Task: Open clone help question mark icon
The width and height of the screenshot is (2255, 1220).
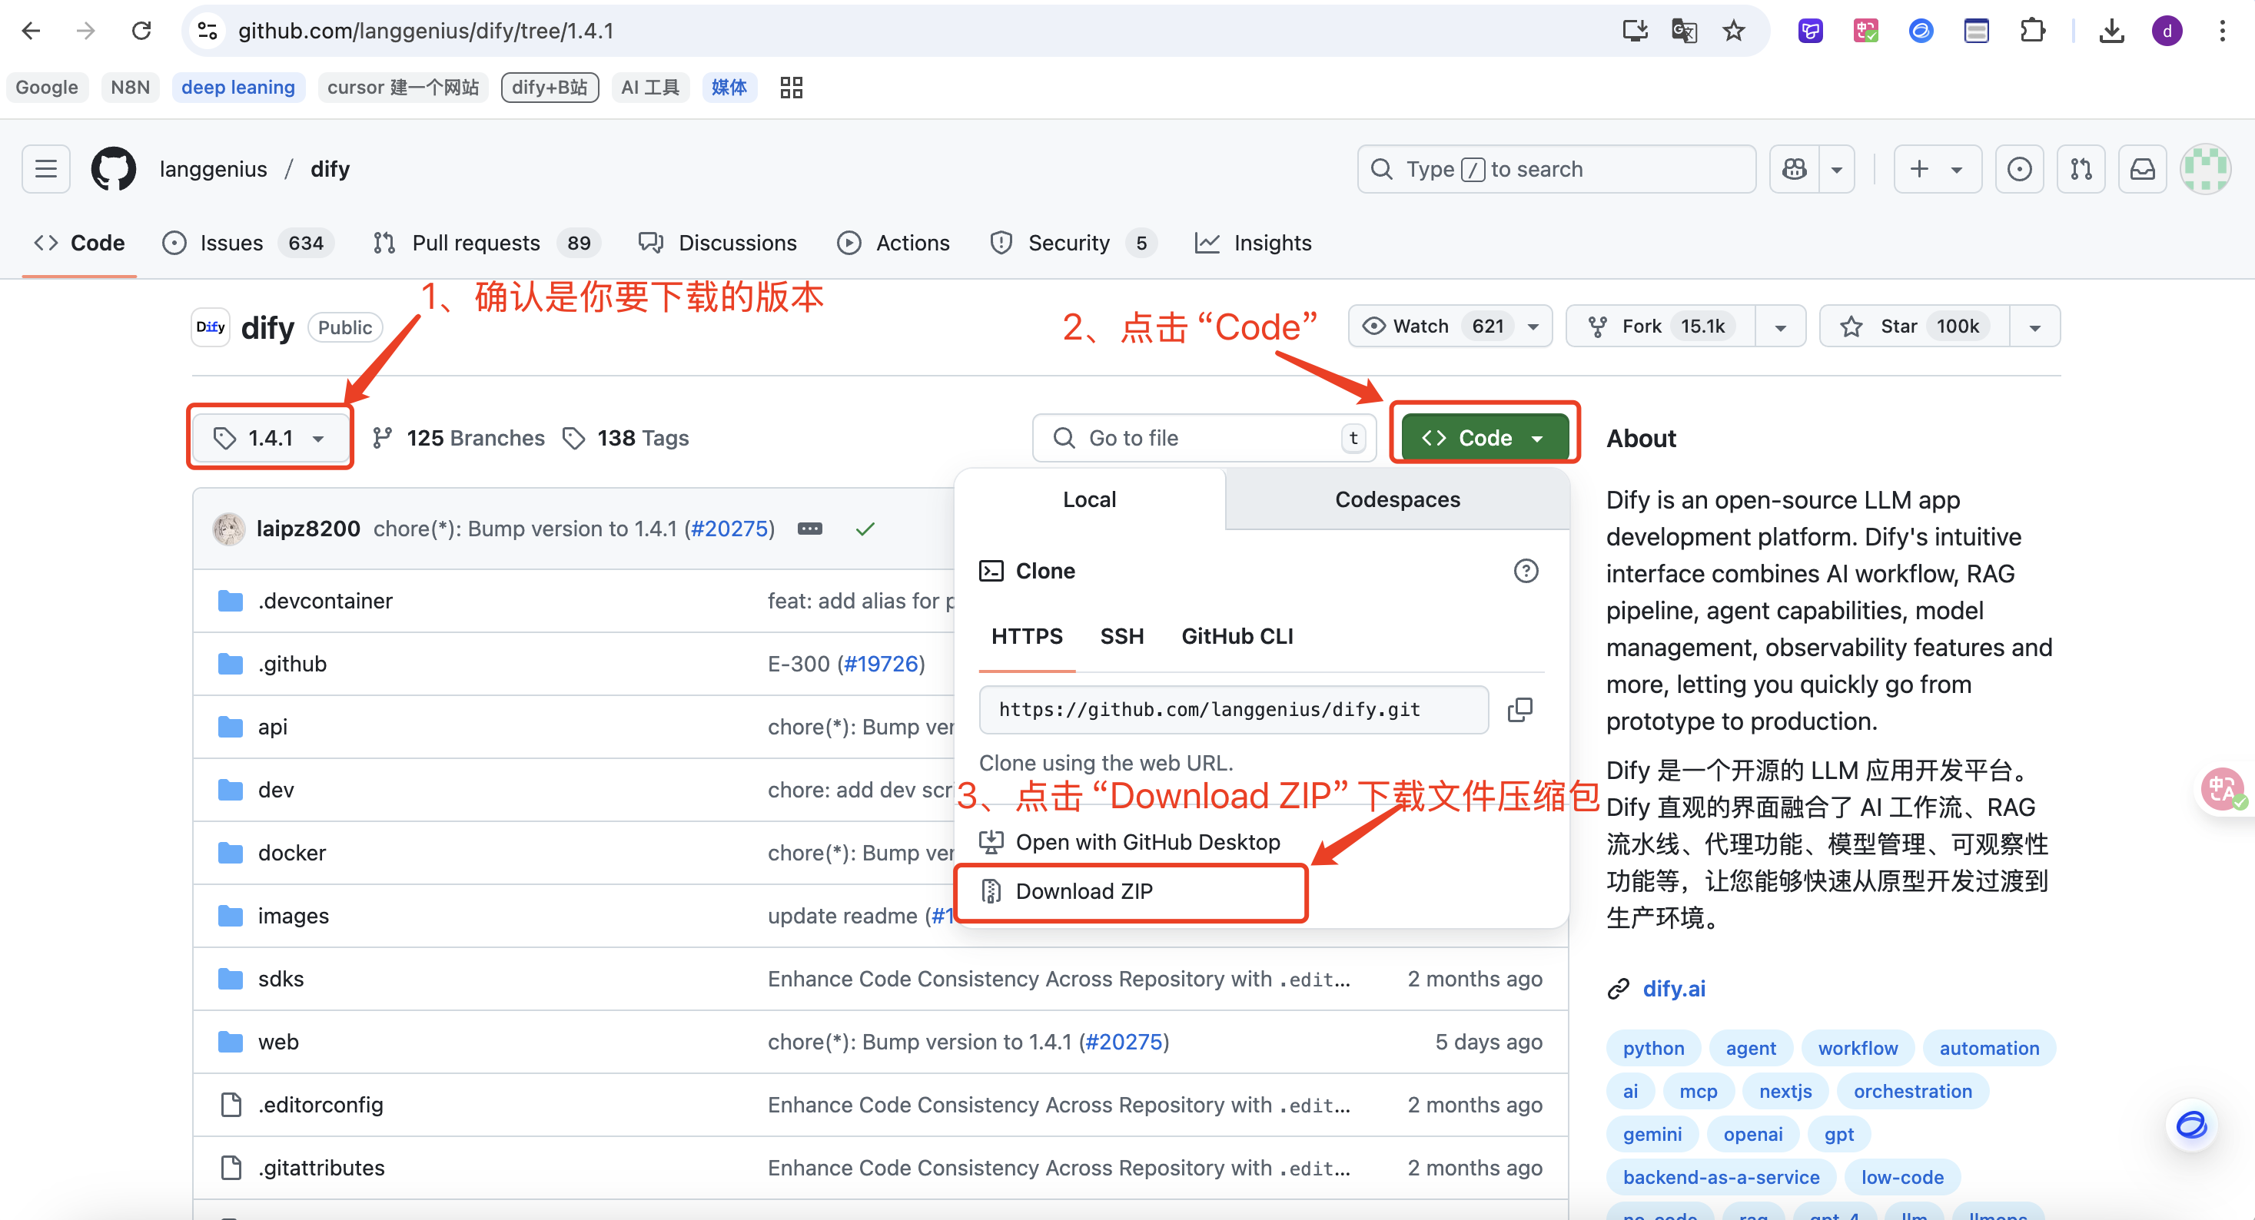Action: pyautogui.click(x=1526, y=572)
